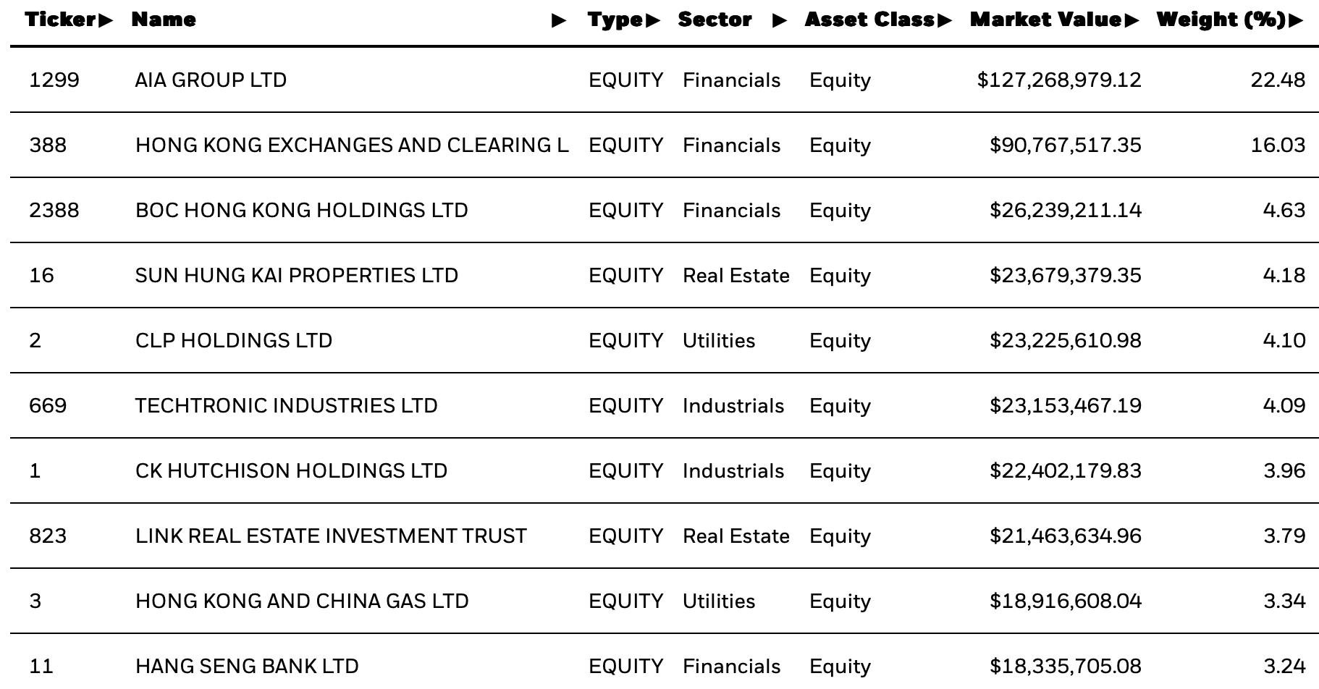Click HONG KONG AND CHINA GAS LTD
The height and width of the screenshot is (689, 1319).
point(302,601)
